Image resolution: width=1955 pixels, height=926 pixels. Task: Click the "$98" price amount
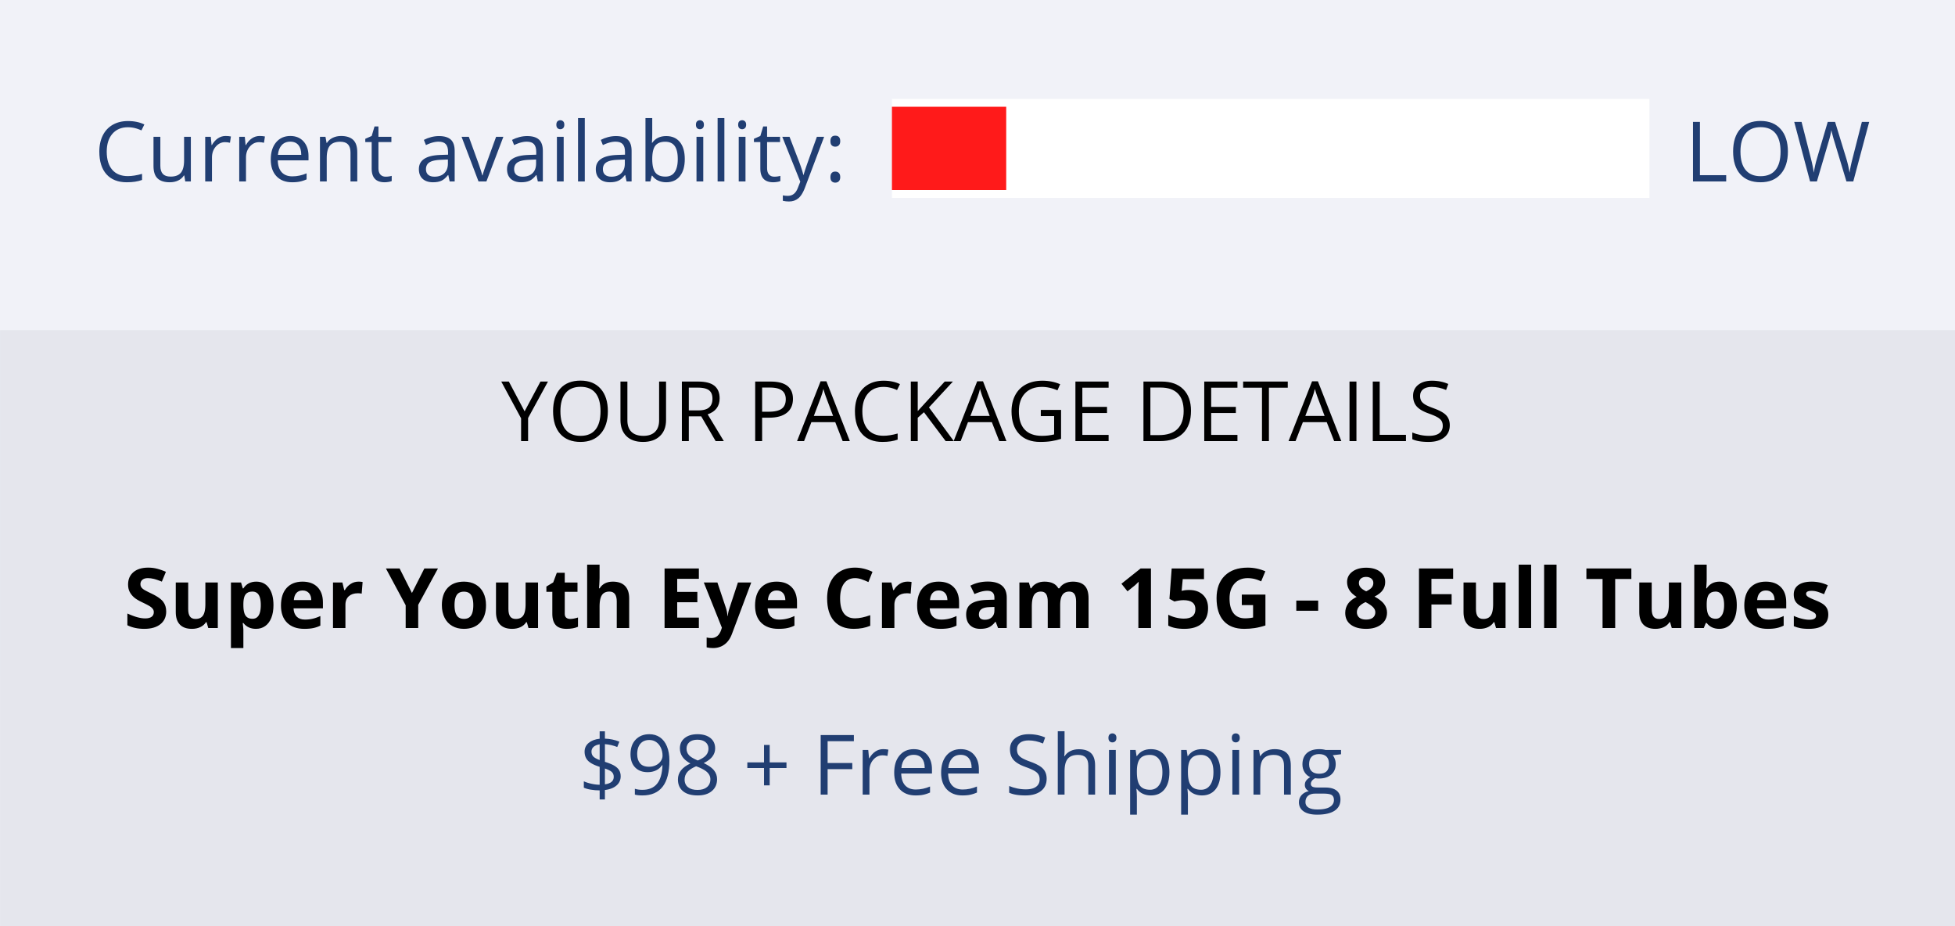[650, 765]
